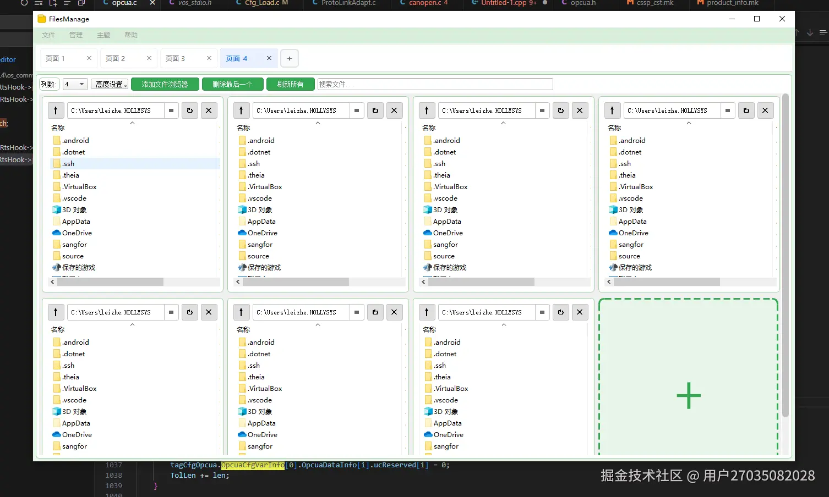The image size is (829, 497).
Task: Go up a folder in second top-row panel
Action: point(241,111)
